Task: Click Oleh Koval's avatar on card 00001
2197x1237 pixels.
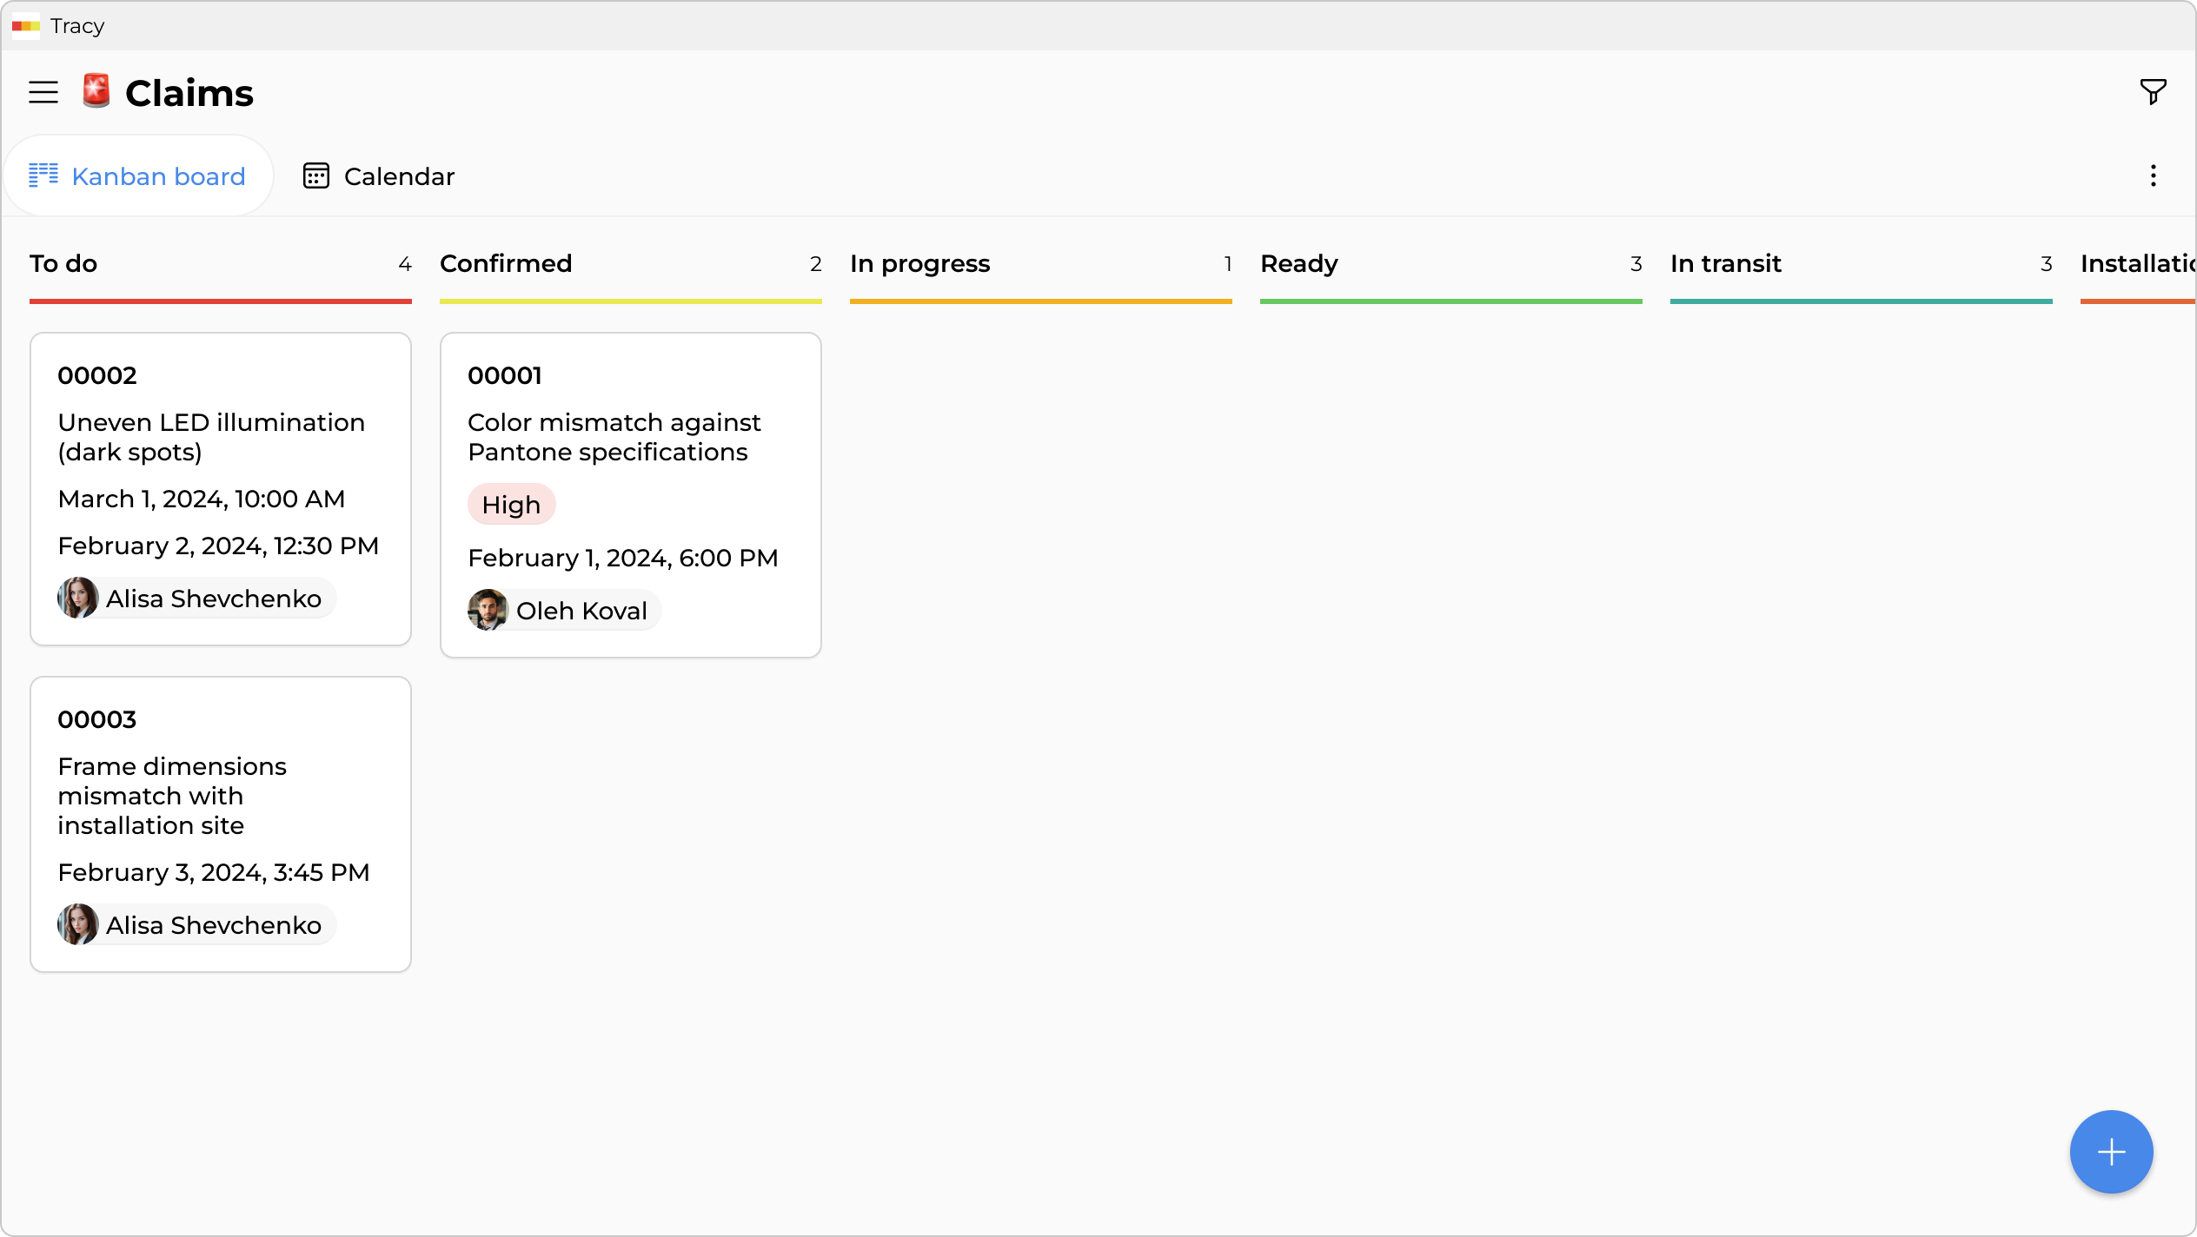Action: pyautogui.click(x=488, y=610)
